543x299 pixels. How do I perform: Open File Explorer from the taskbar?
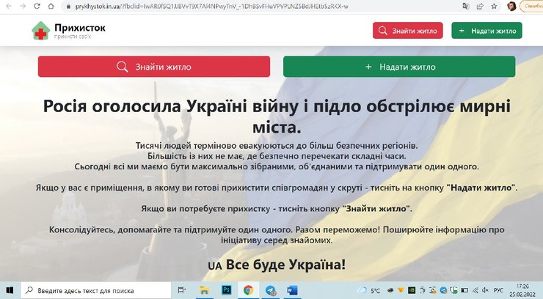pyautogui.click(x=204, y=290)
